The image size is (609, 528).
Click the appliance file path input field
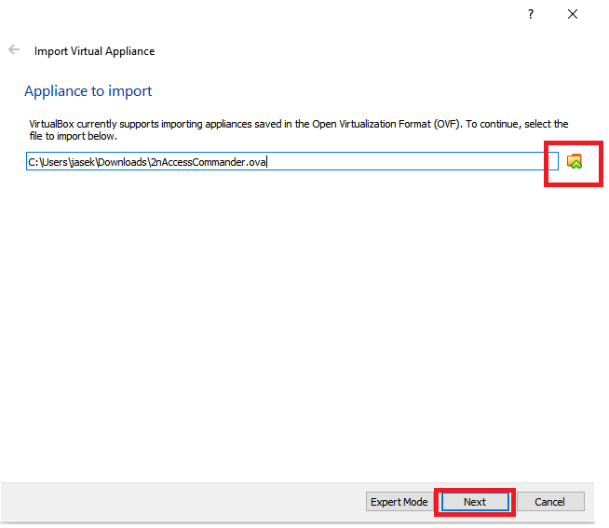point(292,161)
